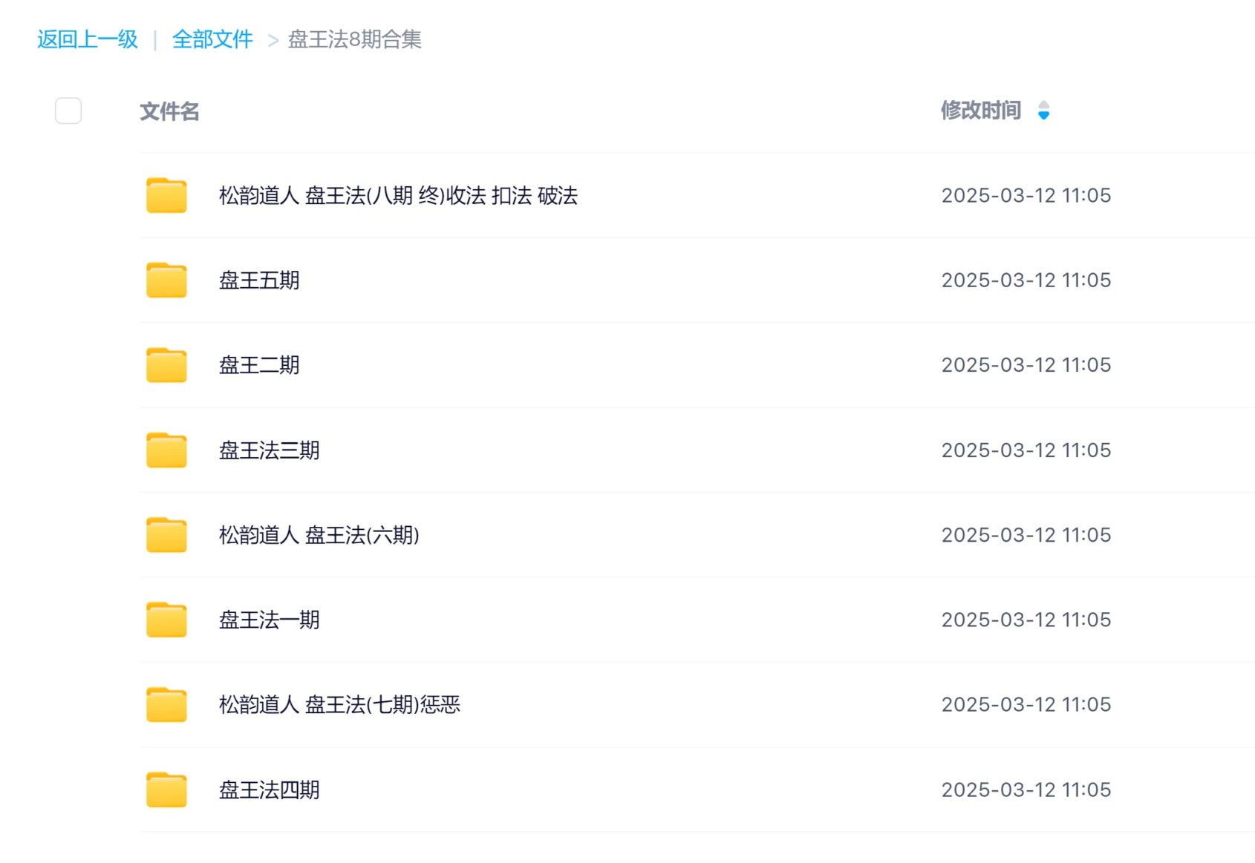Navigate to 全部文件 breadcrumb
Viewport: 1255px width, 863px height.
(212, 39)
